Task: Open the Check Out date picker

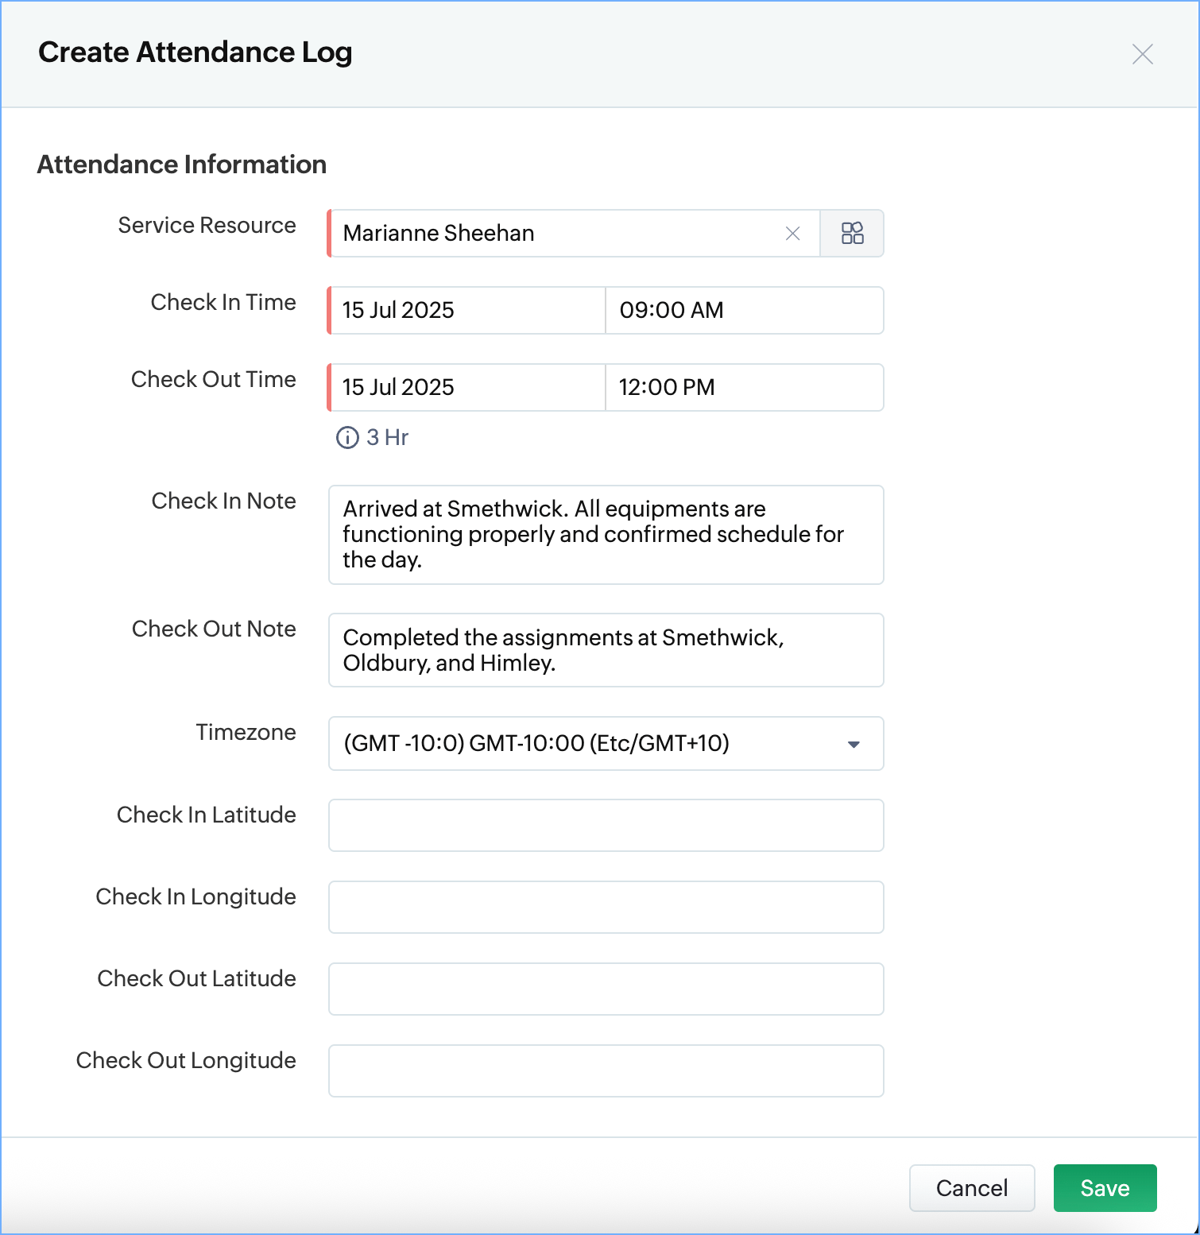Action: tap(467, 388)
